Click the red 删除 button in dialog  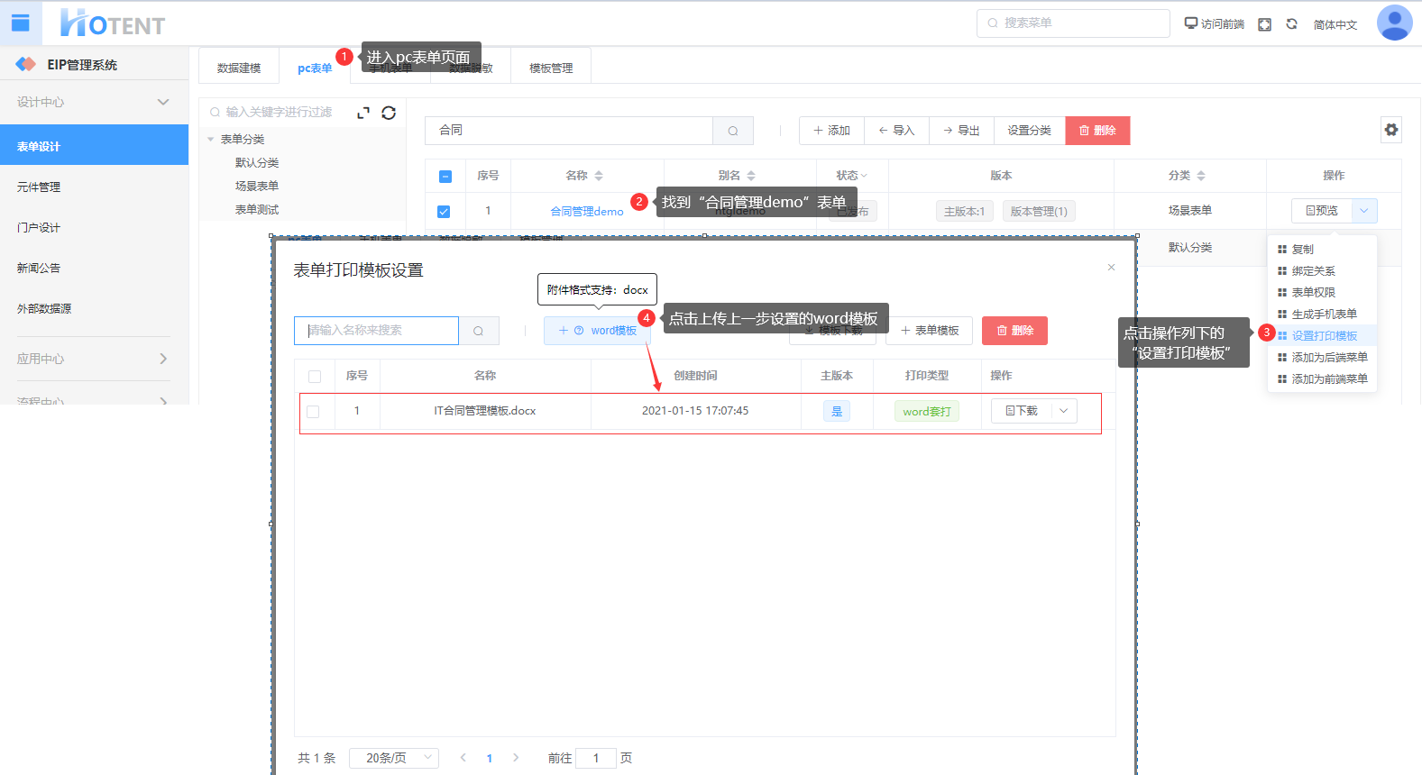[1014, 331]
